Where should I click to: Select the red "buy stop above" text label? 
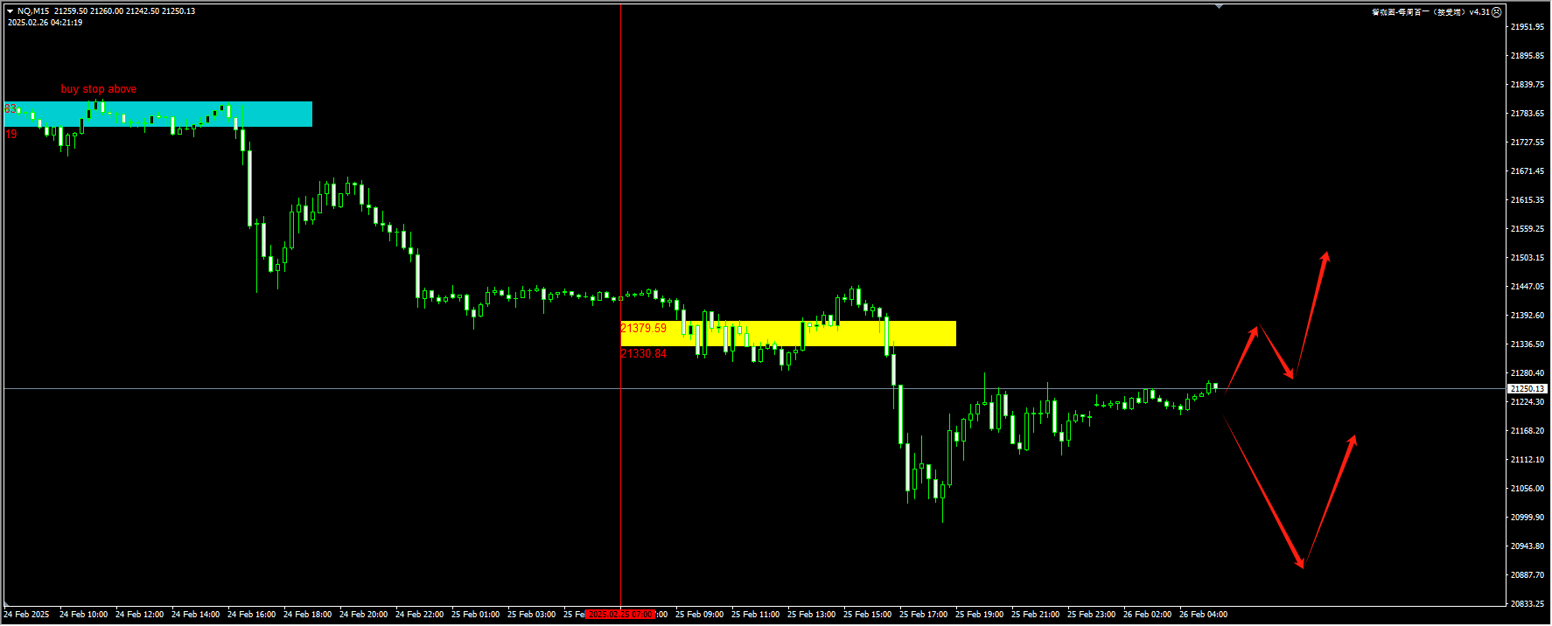point(98,89)
